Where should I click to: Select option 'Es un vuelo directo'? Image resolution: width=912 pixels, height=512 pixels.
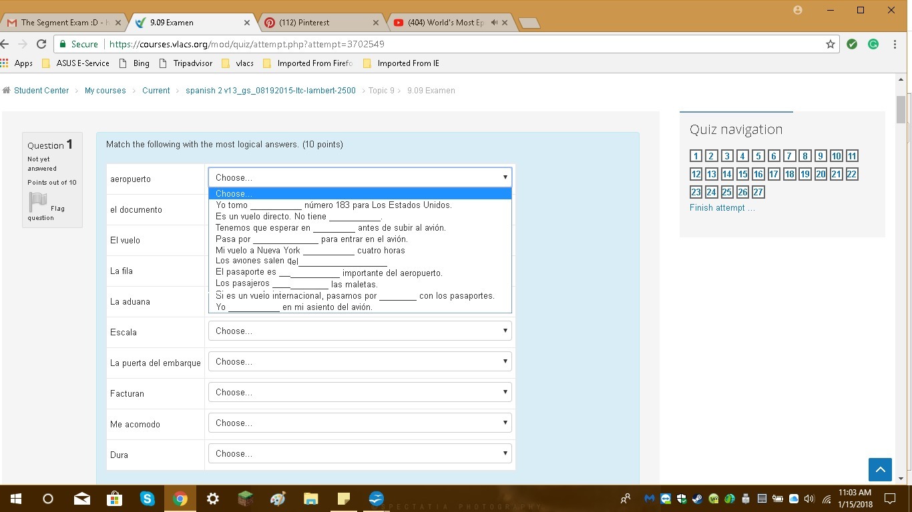pos(360,216)
